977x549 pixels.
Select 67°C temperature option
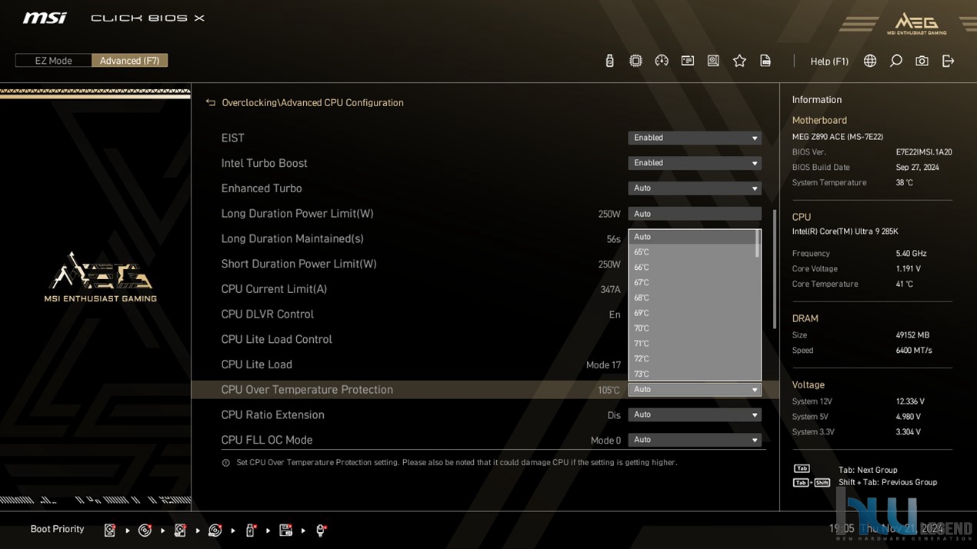tap(692, 283)
